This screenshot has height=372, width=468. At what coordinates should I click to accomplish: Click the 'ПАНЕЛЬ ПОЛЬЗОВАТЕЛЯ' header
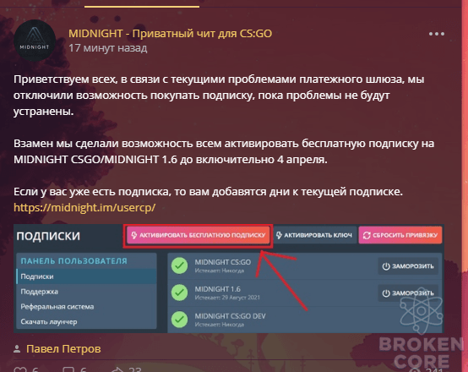pyautogui.click(x=73, y=261)
